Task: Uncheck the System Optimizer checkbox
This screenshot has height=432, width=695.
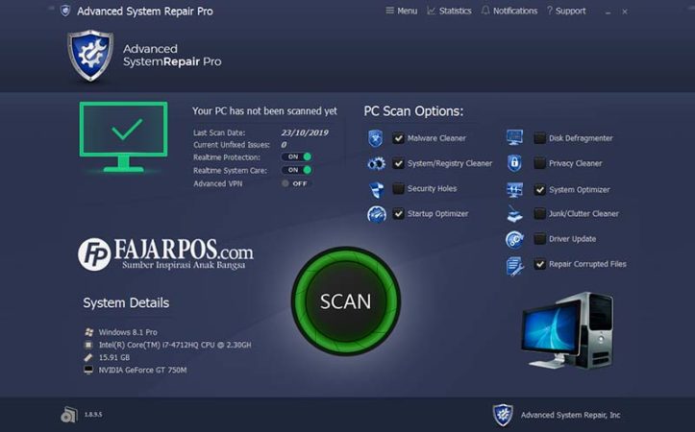Action: [x=539, y=190]
